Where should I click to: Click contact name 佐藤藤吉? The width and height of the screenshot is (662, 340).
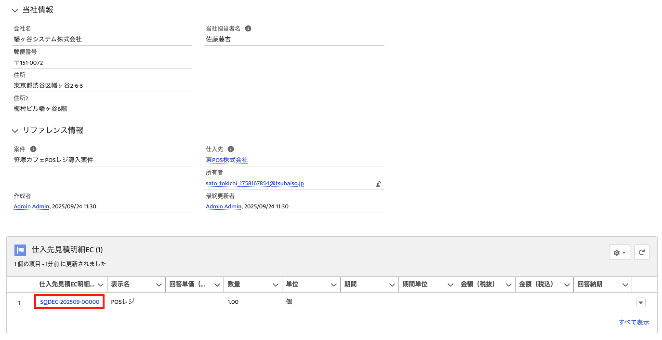click(218, 39)
